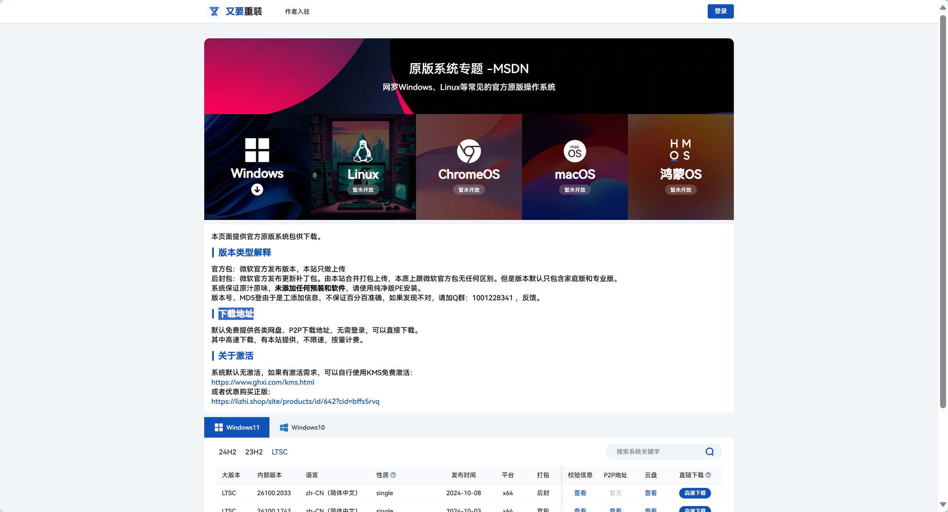Filter by 24H2 version
Viewport: 948px width, 512px height.
click(x=228, y=452)
